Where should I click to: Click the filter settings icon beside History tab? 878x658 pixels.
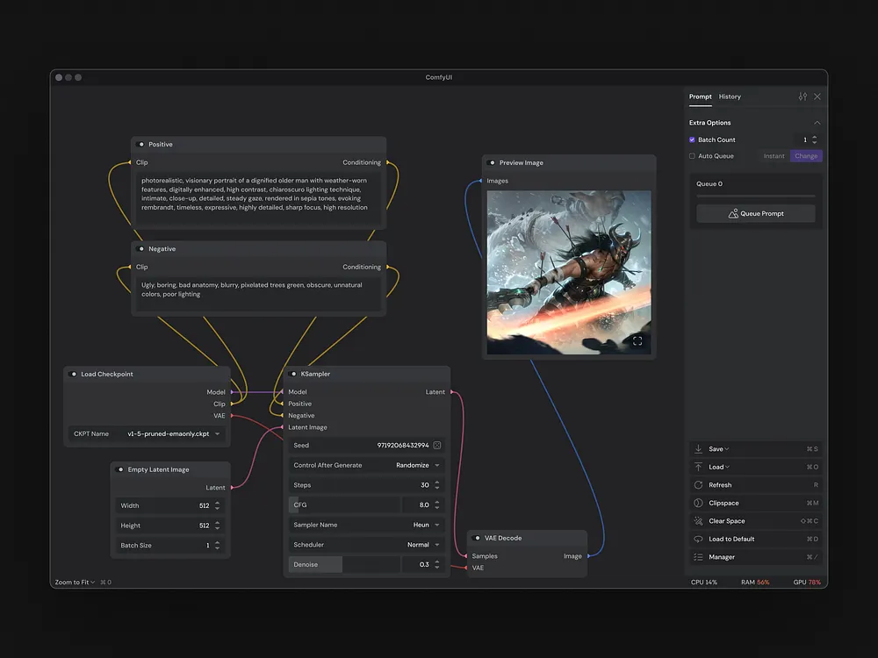click(x=802, y=97)
